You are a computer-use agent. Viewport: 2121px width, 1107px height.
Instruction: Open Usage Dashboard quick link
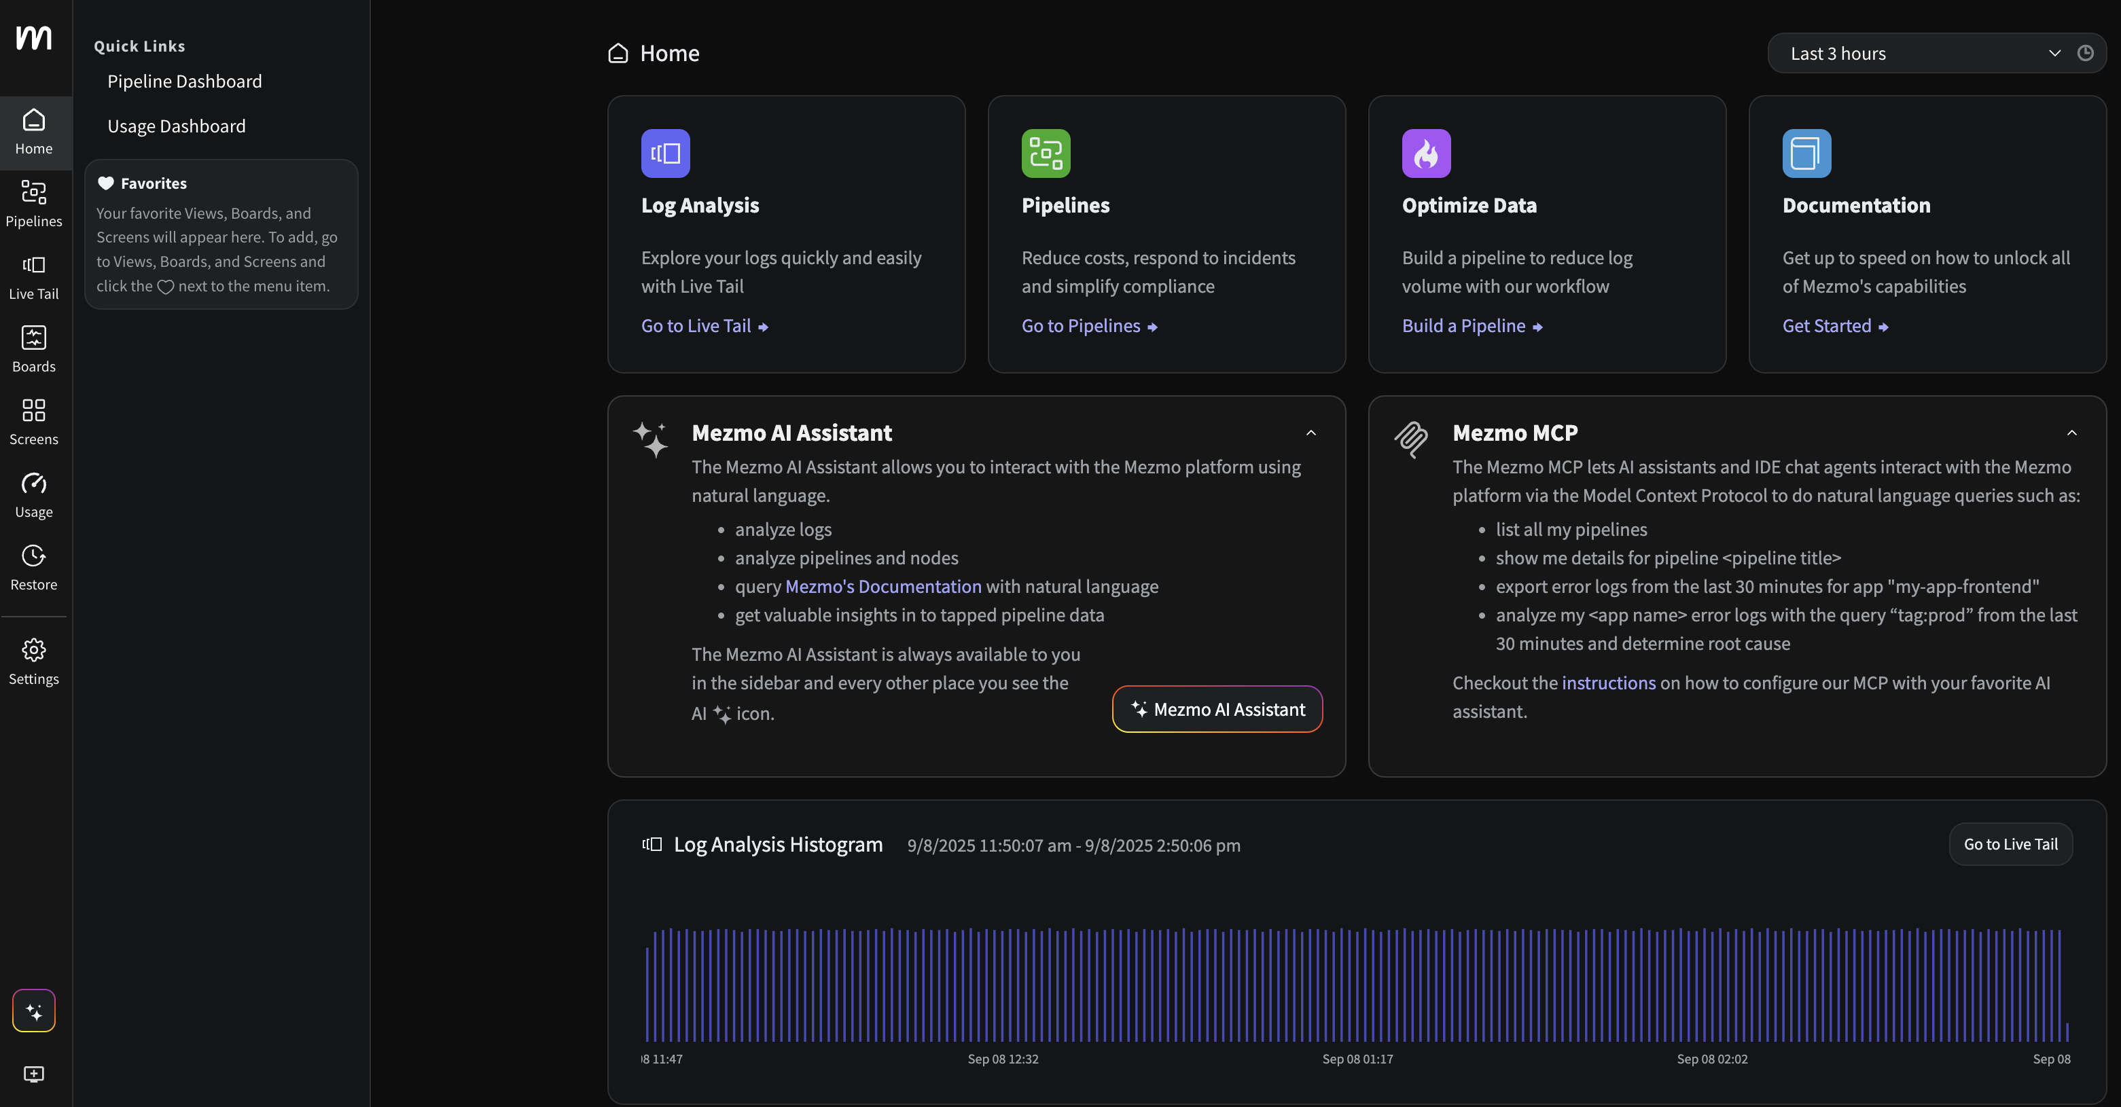[176, 126]
